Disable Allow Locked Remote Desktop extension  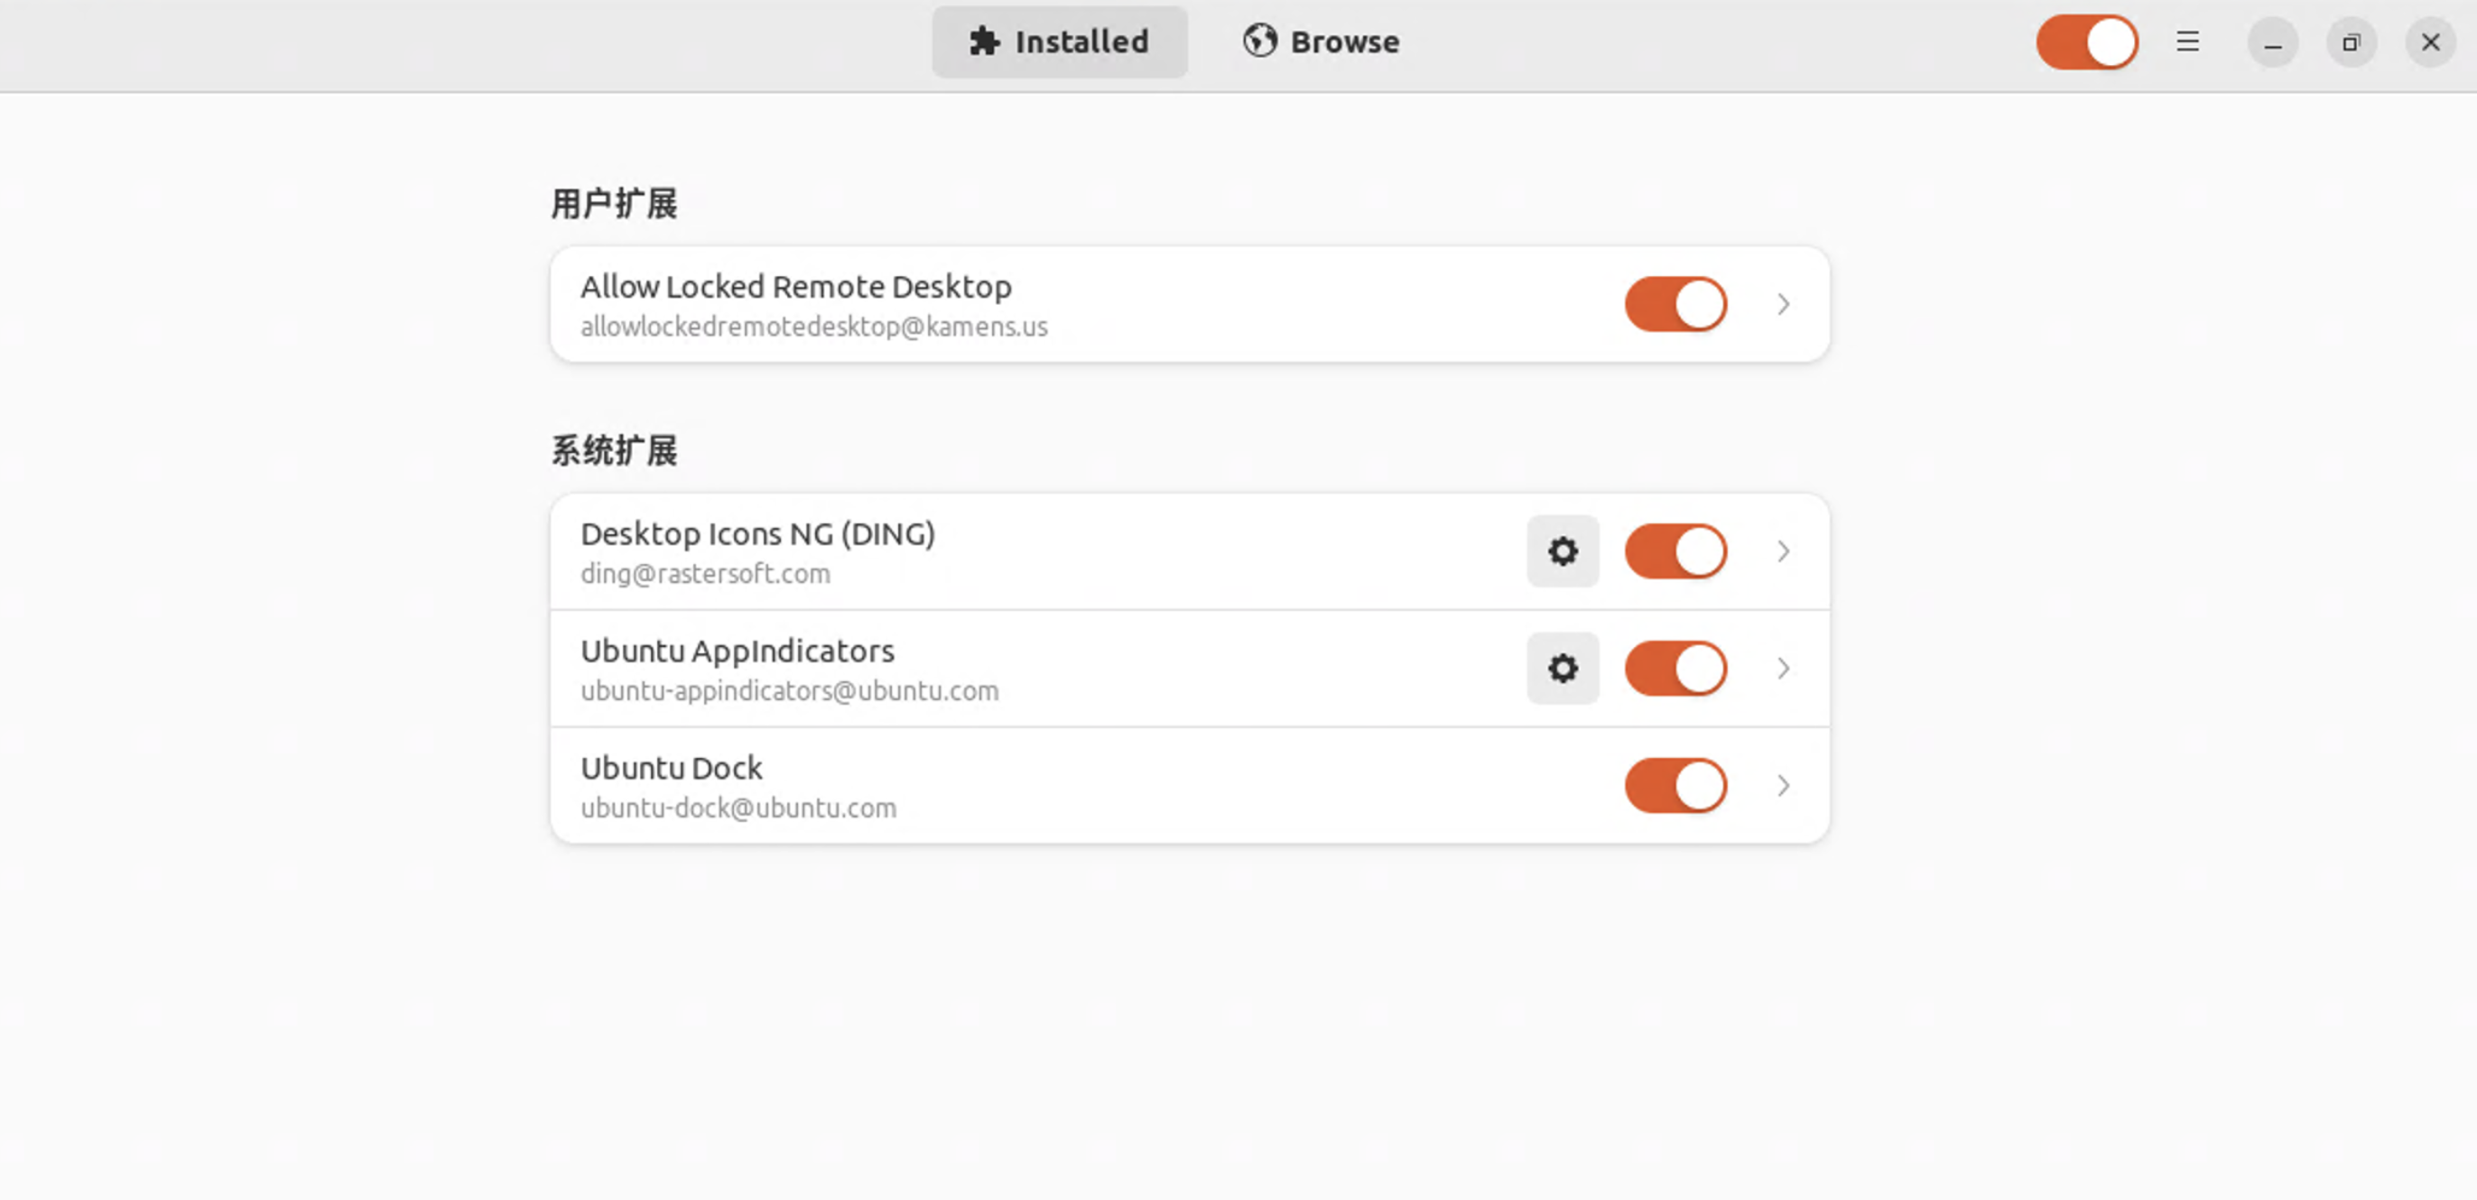click(x=1676, y=305)
